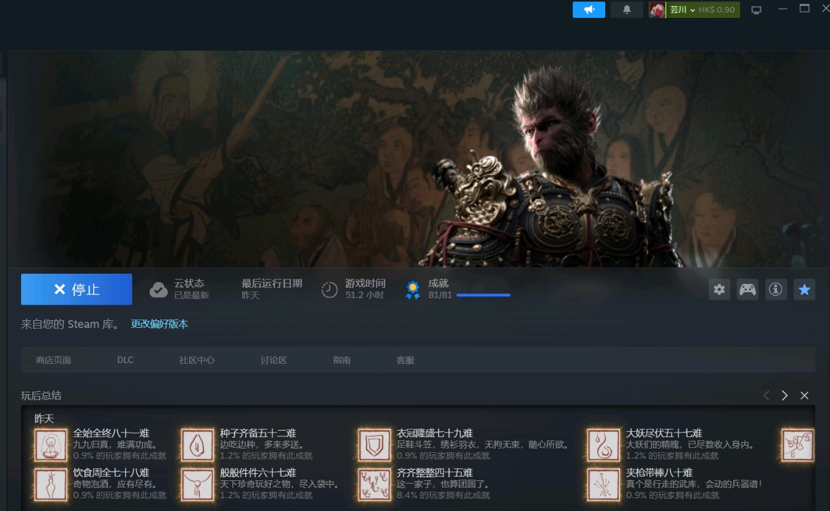
Task: Click the 饮食周全七十八难 title text
Action: [111, 473]
